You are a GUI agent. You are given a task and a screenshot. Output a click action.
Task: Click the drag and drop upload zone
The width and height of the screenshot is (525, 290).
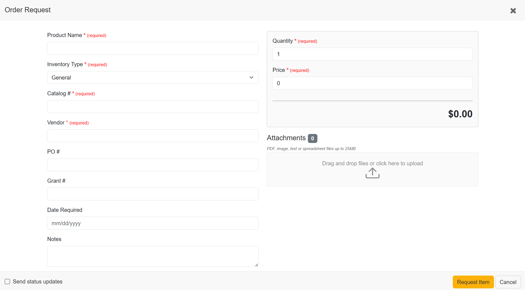point(372,169)
